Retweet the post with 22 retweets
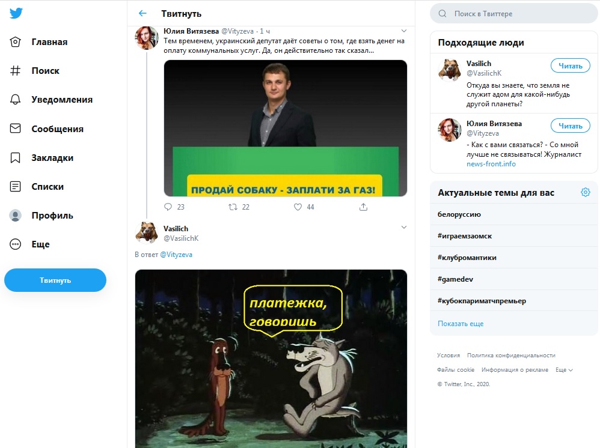This screenshot has height=448, width=600. pos(233,207)
